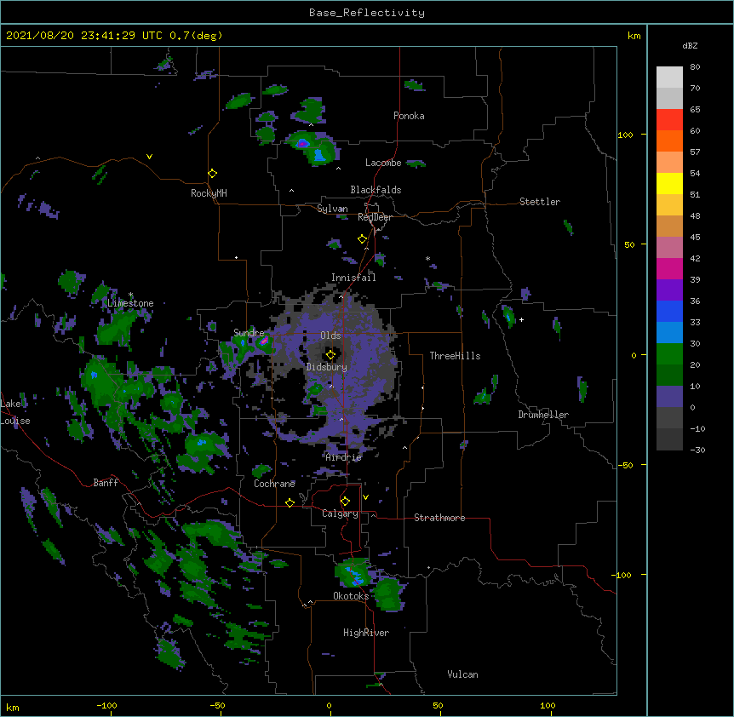The width and height of the screenshot is (734, 717).
Task: Click the Base_Reflectivity title text
Action: click(367, 13)
